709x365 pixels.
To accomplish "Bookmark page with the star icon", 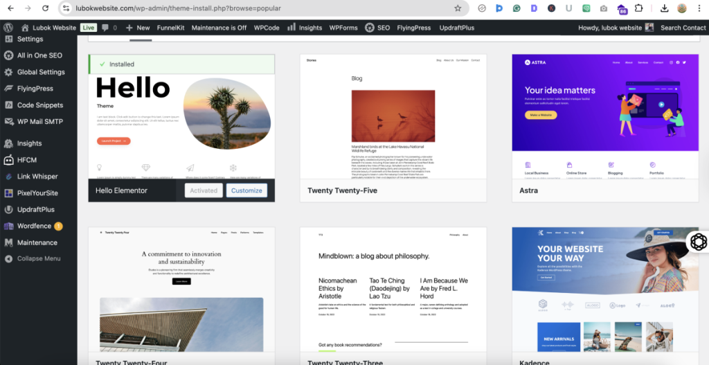I will [458, 8].
